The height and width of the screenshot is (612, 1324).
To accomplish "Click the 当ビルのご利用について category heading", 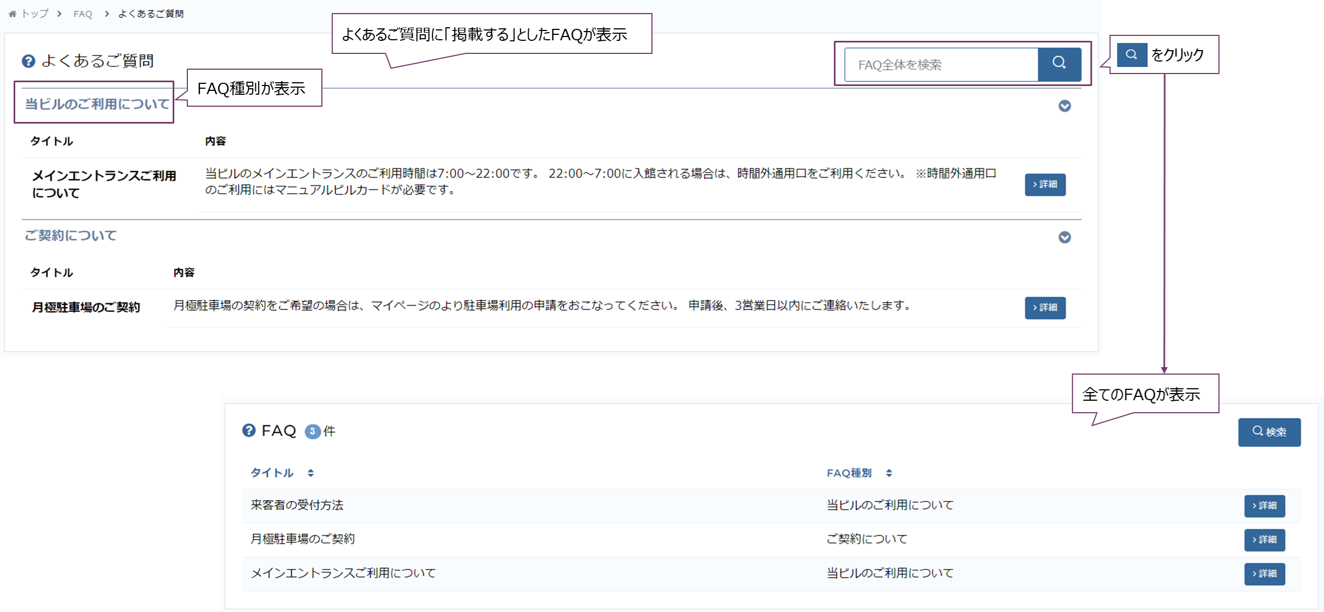I will click(x=97, y=104).
